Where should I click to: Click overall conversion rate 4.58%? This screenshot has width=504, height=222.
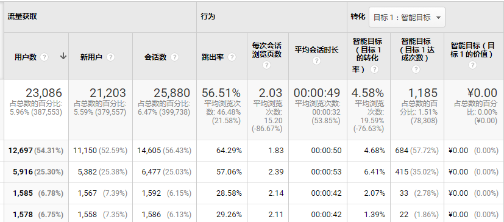click(x=367, y=93)
